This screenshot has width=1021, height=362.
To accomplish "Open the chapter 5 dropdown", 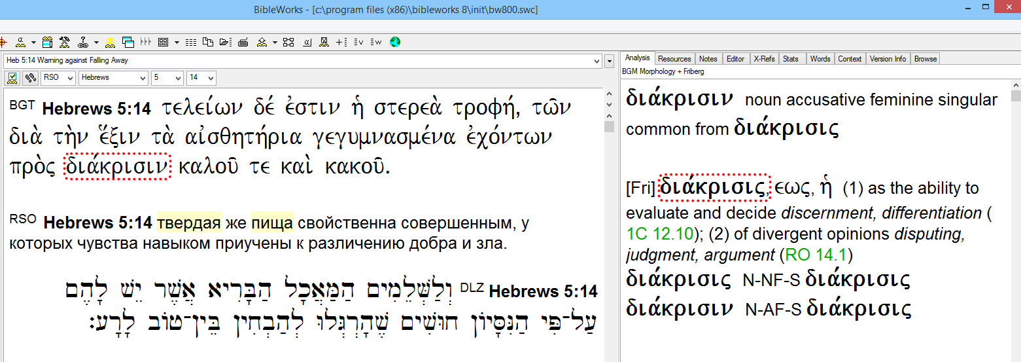I will [x=167, y=78].
